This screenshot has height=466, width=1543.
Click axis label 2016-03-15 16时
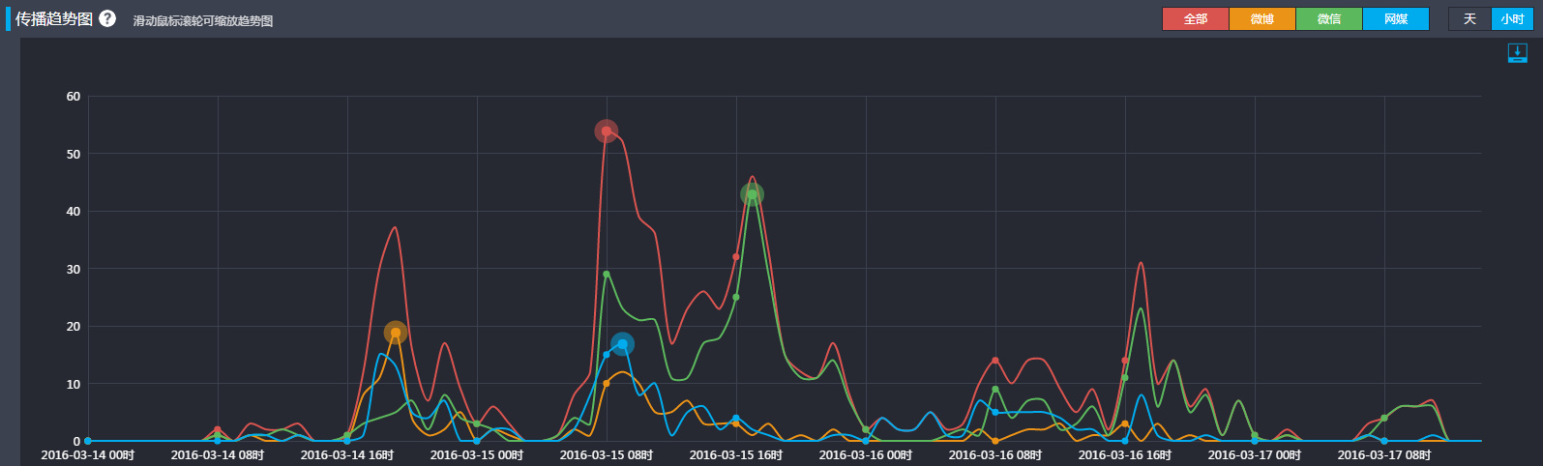[735, 454]
